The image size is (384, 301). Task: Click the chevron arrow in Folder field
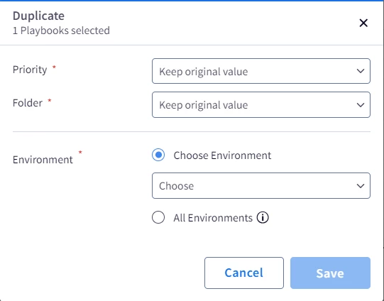point(361,105)
